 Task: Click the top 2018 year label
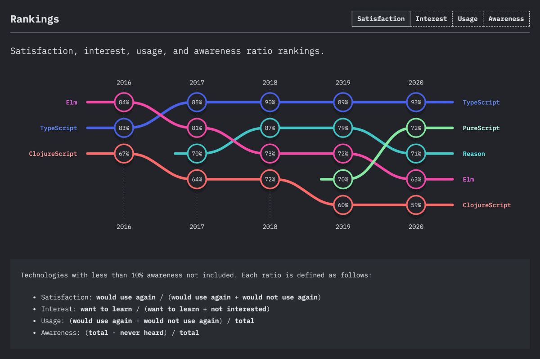point(270,83)
